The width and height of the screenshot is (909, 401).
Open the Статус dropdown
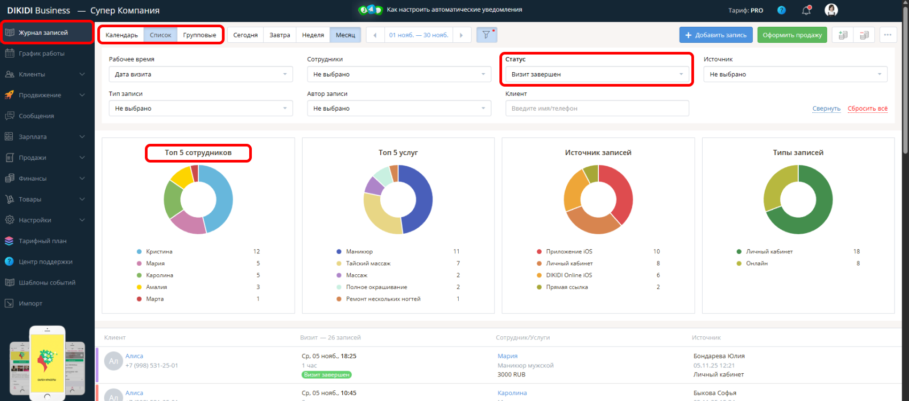click(x=597, y=74)
